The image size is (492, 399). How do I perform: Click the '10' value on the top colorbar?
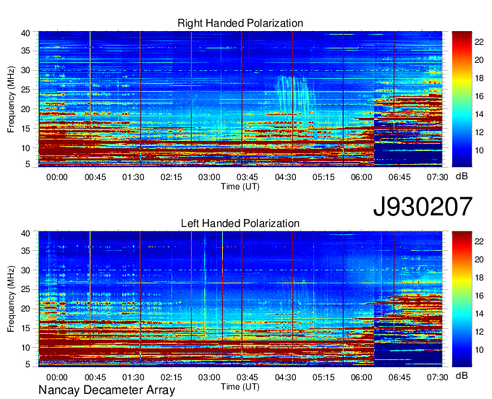(479, 151)
